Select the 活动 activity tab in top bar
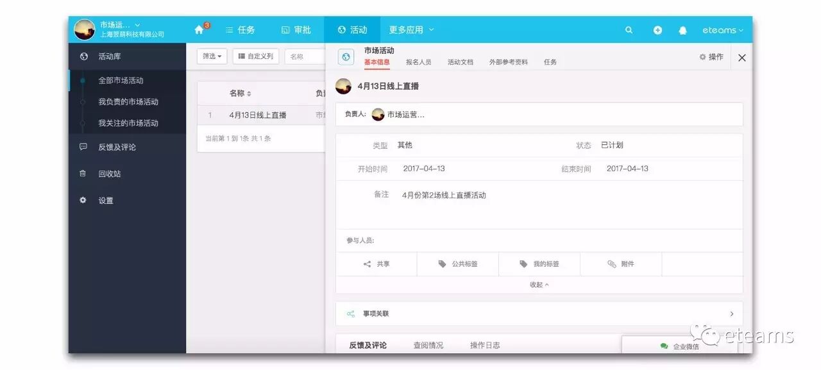 pos(352,29)
